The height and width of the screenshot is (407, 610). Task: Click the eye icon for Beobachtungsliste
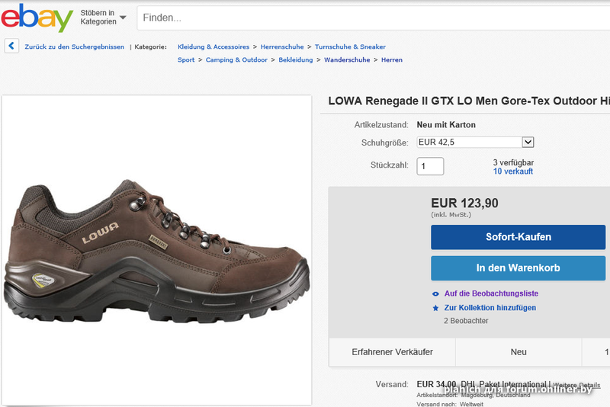[435, 293]
